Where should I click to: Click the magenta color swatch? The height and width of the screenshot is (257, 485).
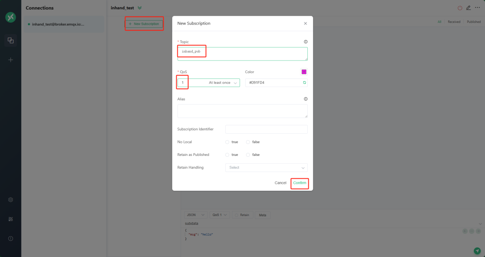[304, 72]
